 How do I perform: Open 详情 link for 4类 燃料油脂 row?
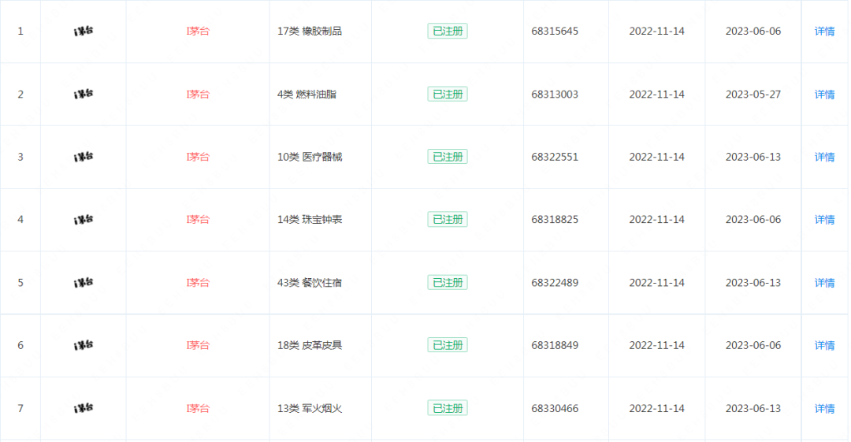click(824, 95)
